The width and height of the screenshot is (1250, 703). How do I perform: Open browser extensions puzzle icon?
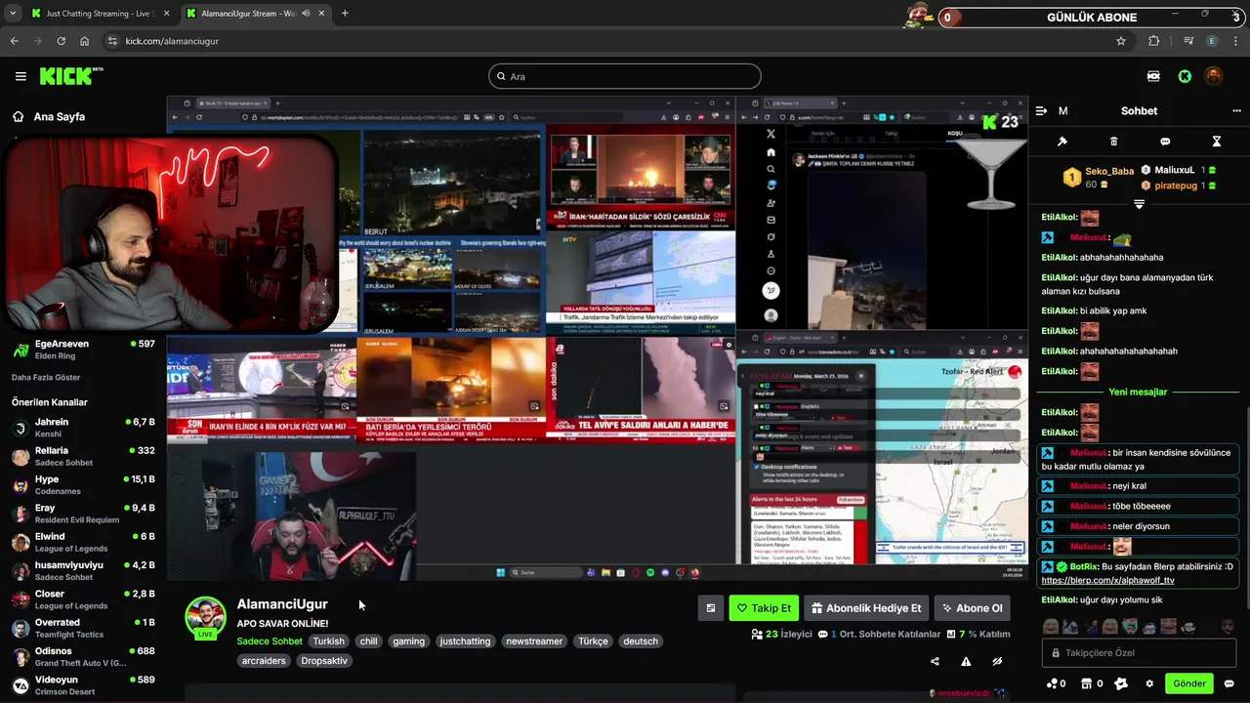[1154, 41]
